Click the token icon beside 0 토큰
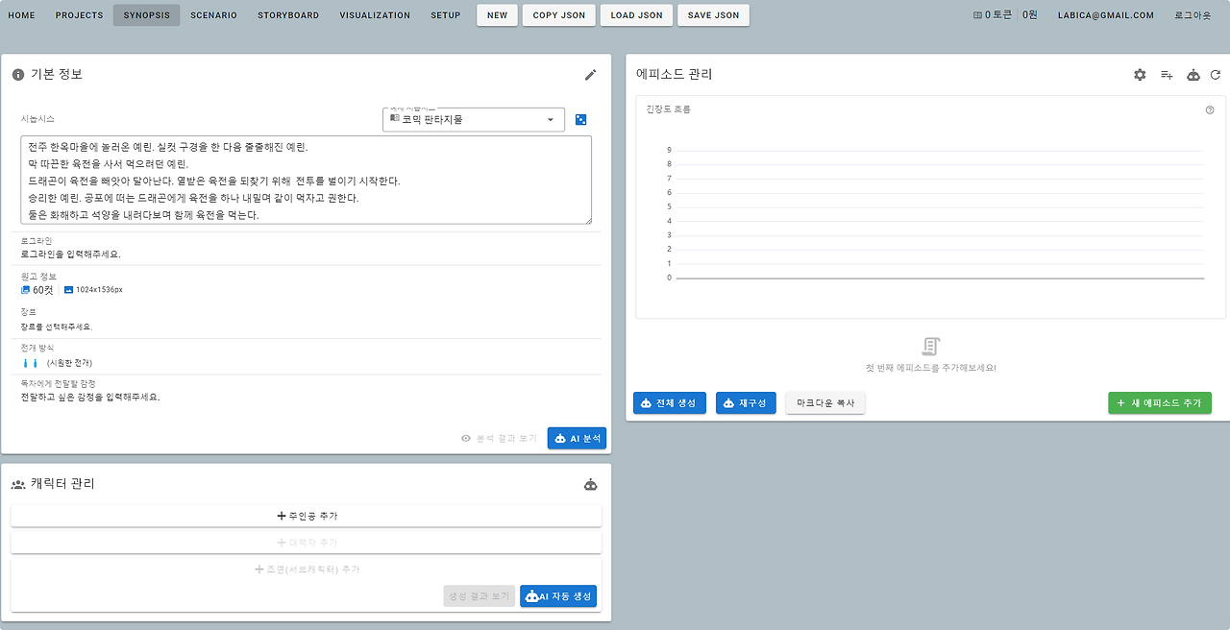The image size is (1230, 630). 978,15
